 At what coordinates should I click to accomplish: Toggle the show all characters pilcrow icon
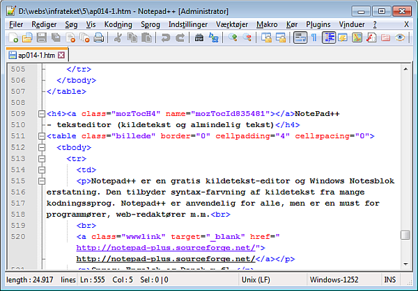314,38
